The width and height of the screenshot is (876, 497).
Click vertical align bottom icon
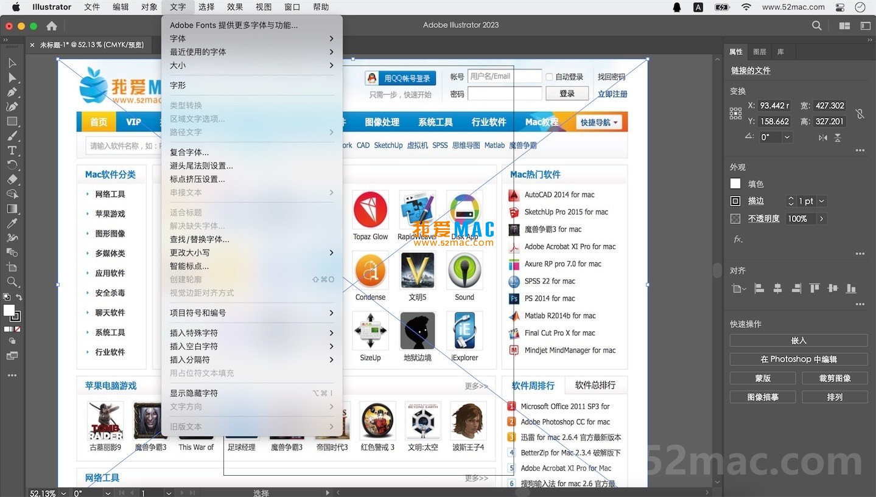(x=851, y=288)
